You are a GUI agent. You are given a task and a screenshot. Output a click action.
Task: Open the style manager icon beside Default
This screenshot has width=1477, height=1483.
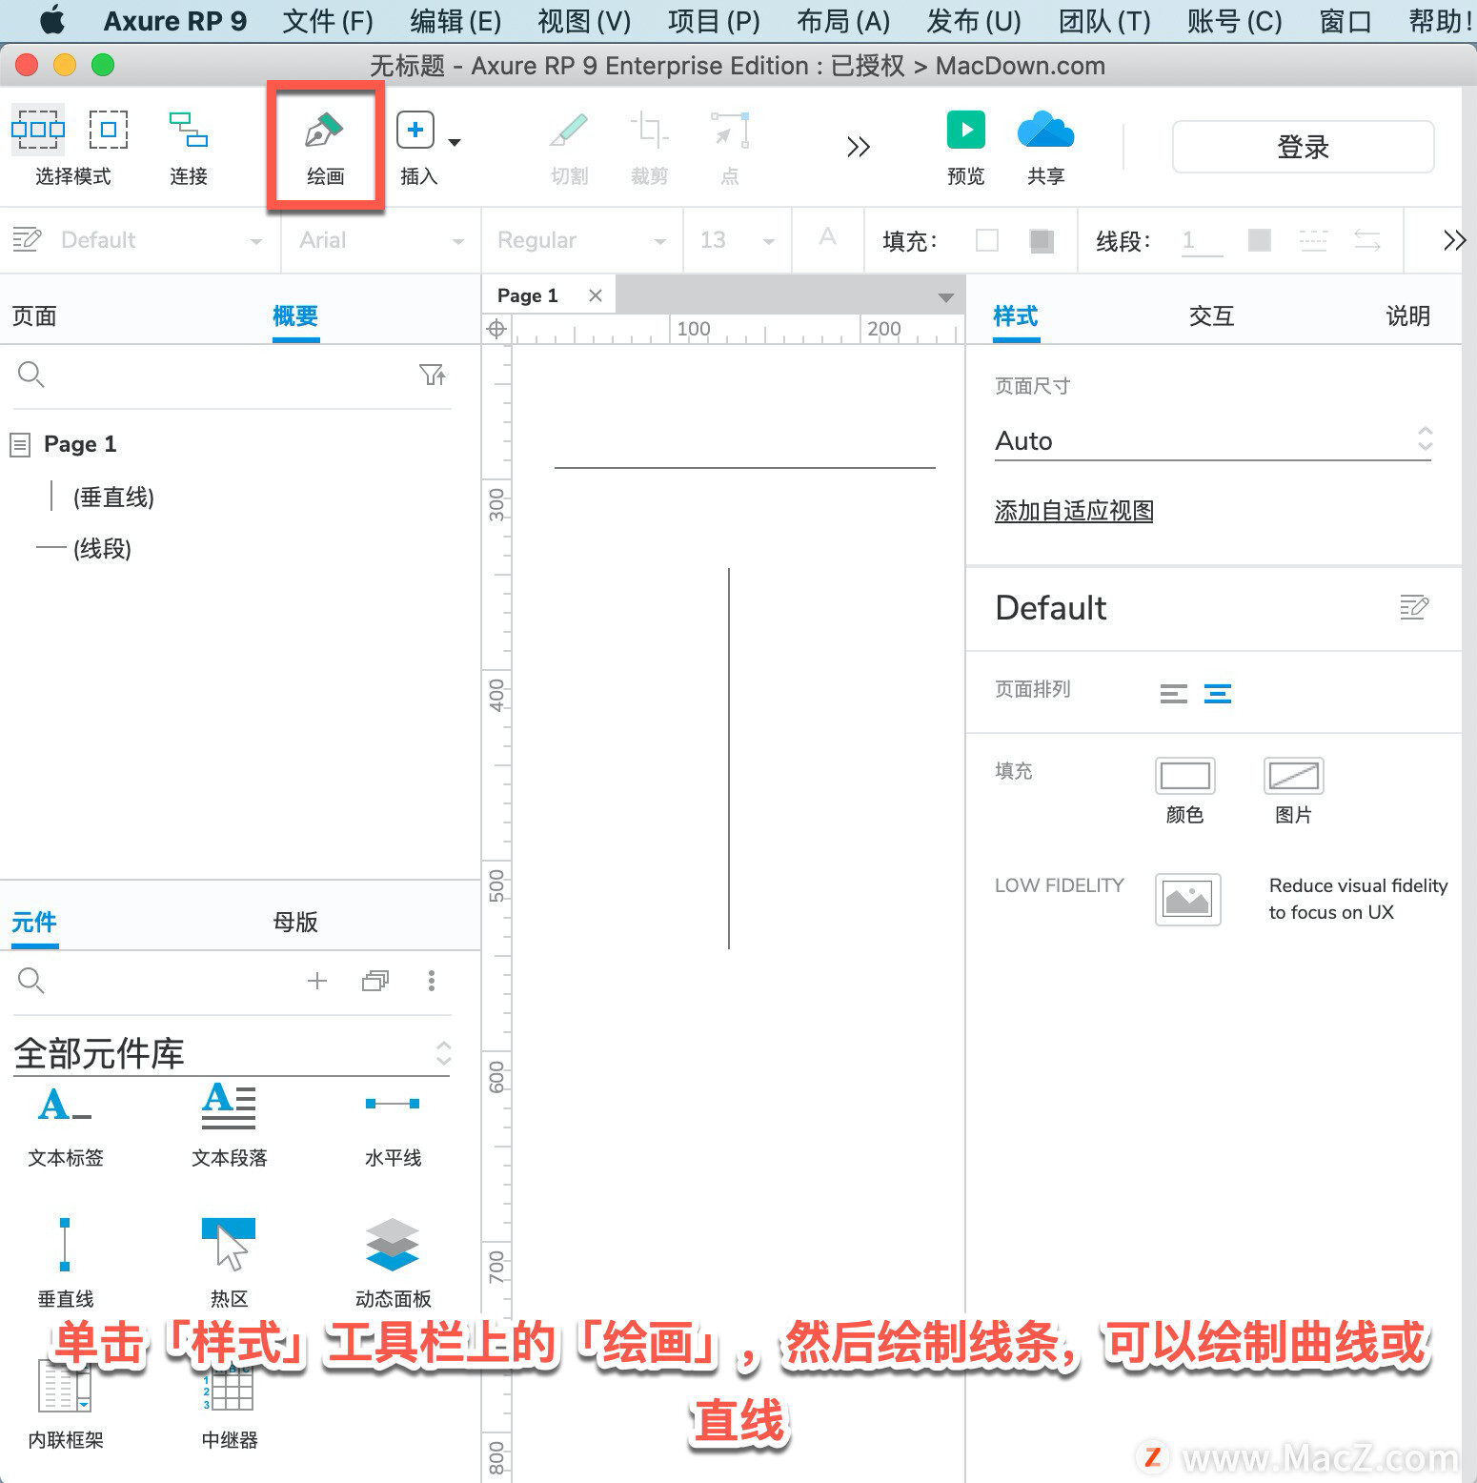click(27, 239)
